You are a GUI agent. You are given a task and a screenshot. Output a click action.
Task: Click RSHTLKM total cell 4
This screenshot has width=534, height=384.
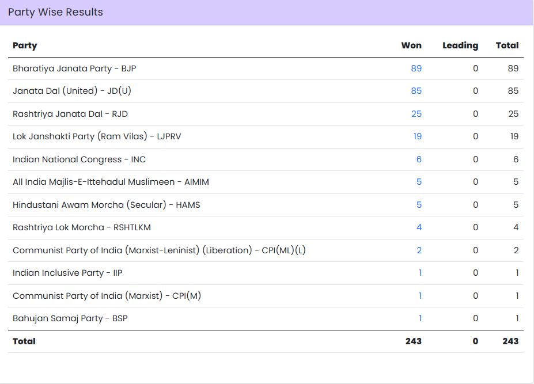pos(516,227)
